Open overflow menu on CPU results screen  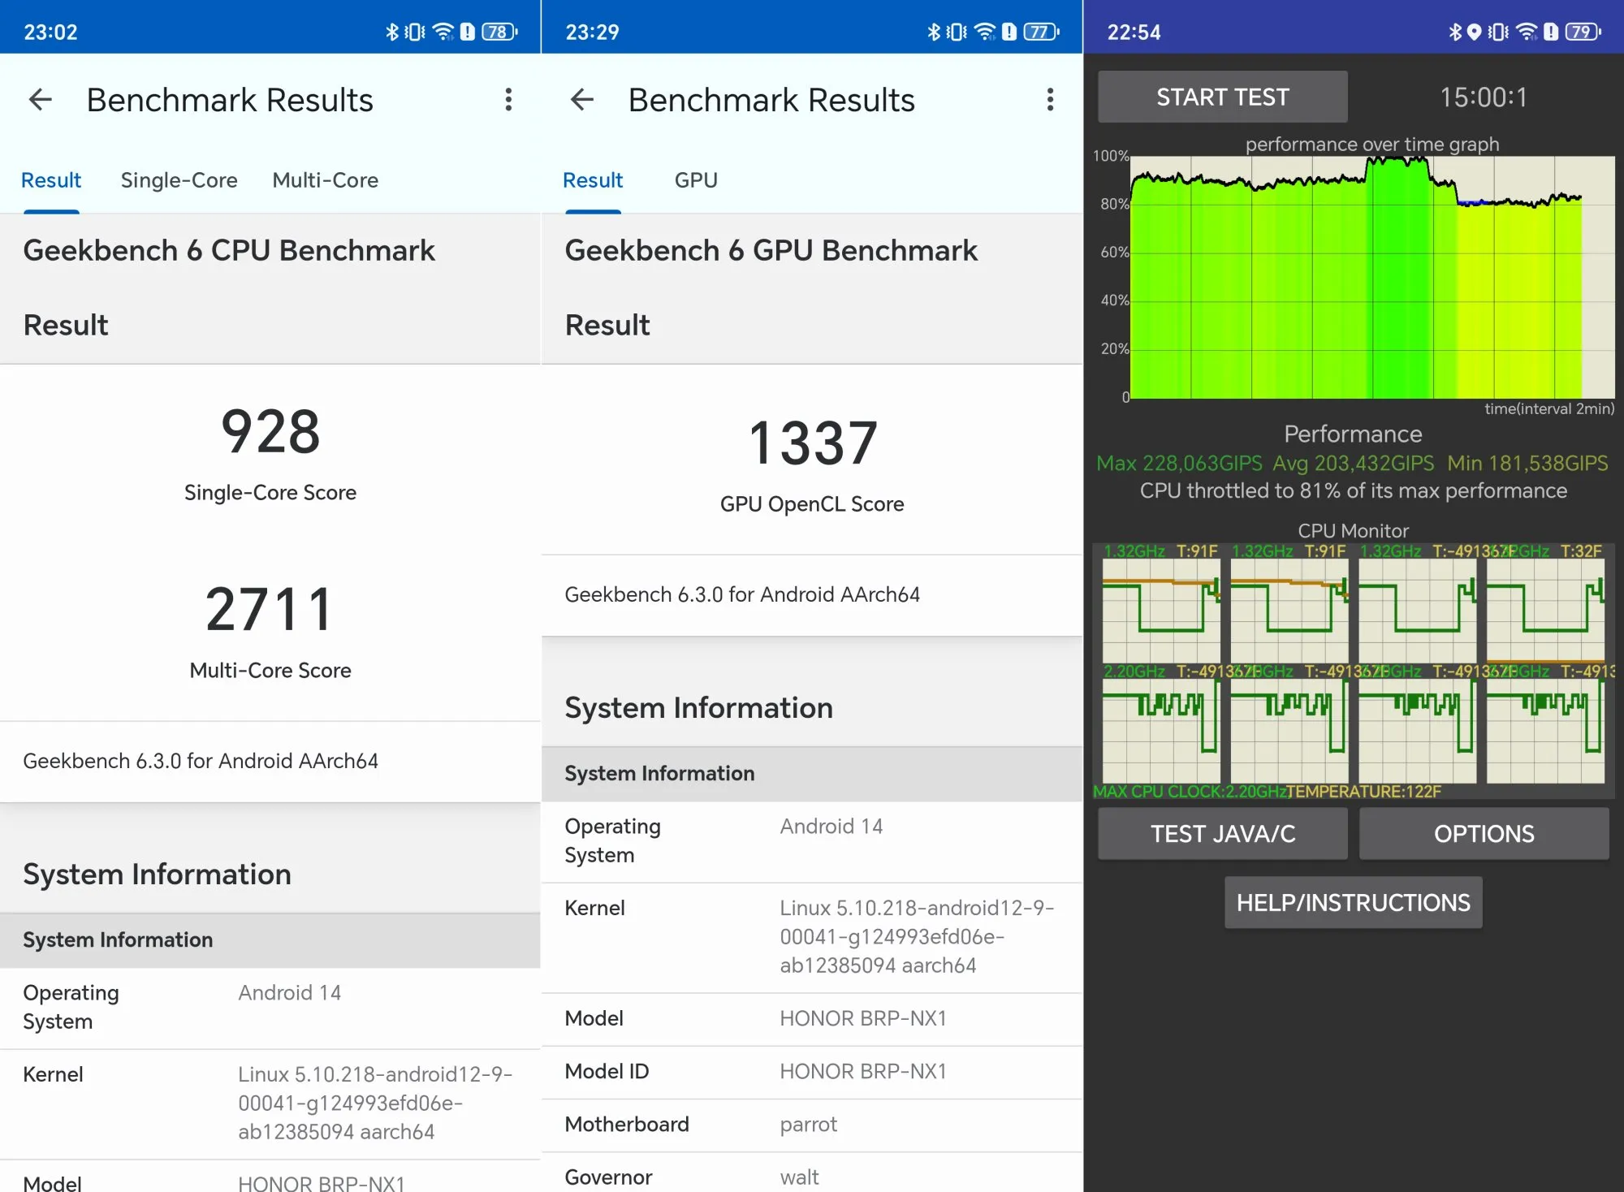pos(508,100)
